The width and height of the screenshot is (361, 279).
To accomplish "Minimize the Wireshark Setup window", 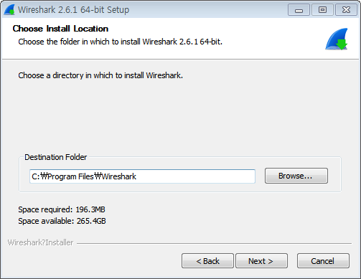I will pyautogui.click(x=299, y=10).
